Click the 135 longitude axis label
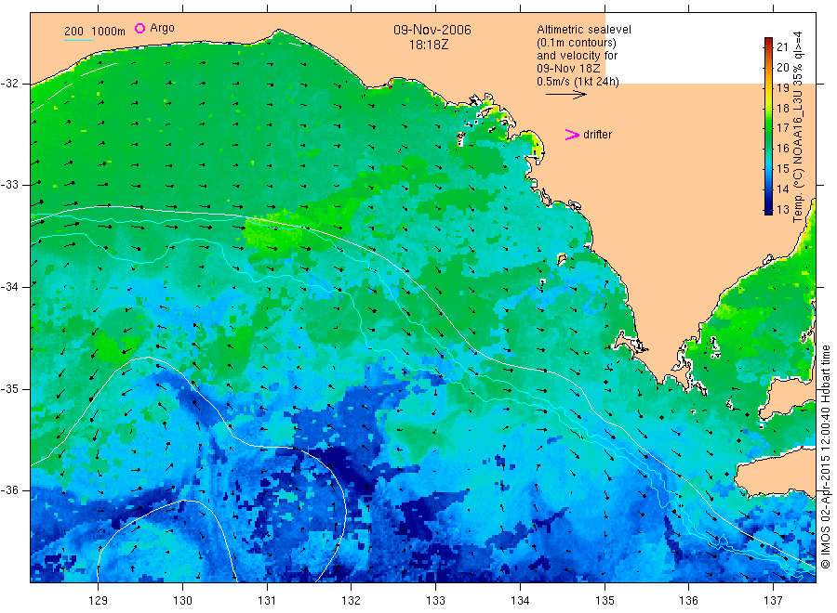Image resolution: width=837 pixels, height=613 pixels. pos(604,601)
